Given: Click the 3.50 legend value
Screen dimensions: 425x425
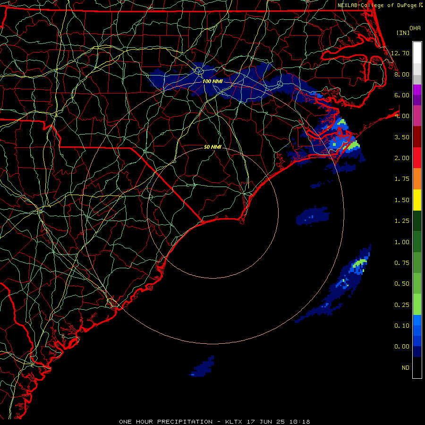Looking at the screenshot, I should (402, 137).
